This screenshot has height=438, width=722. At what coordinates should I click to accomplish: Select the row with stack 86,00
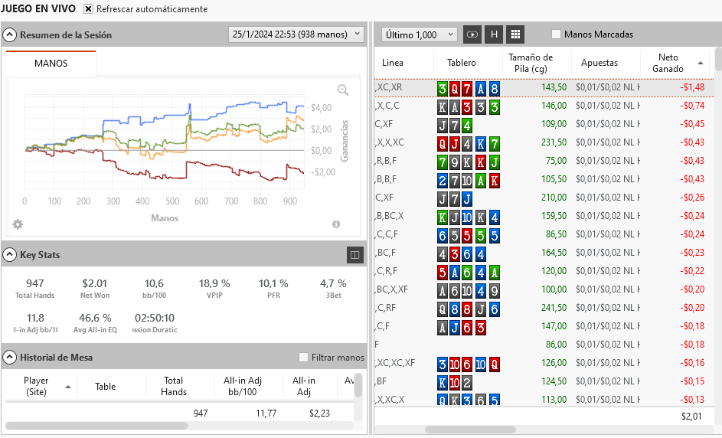point(544,345)
